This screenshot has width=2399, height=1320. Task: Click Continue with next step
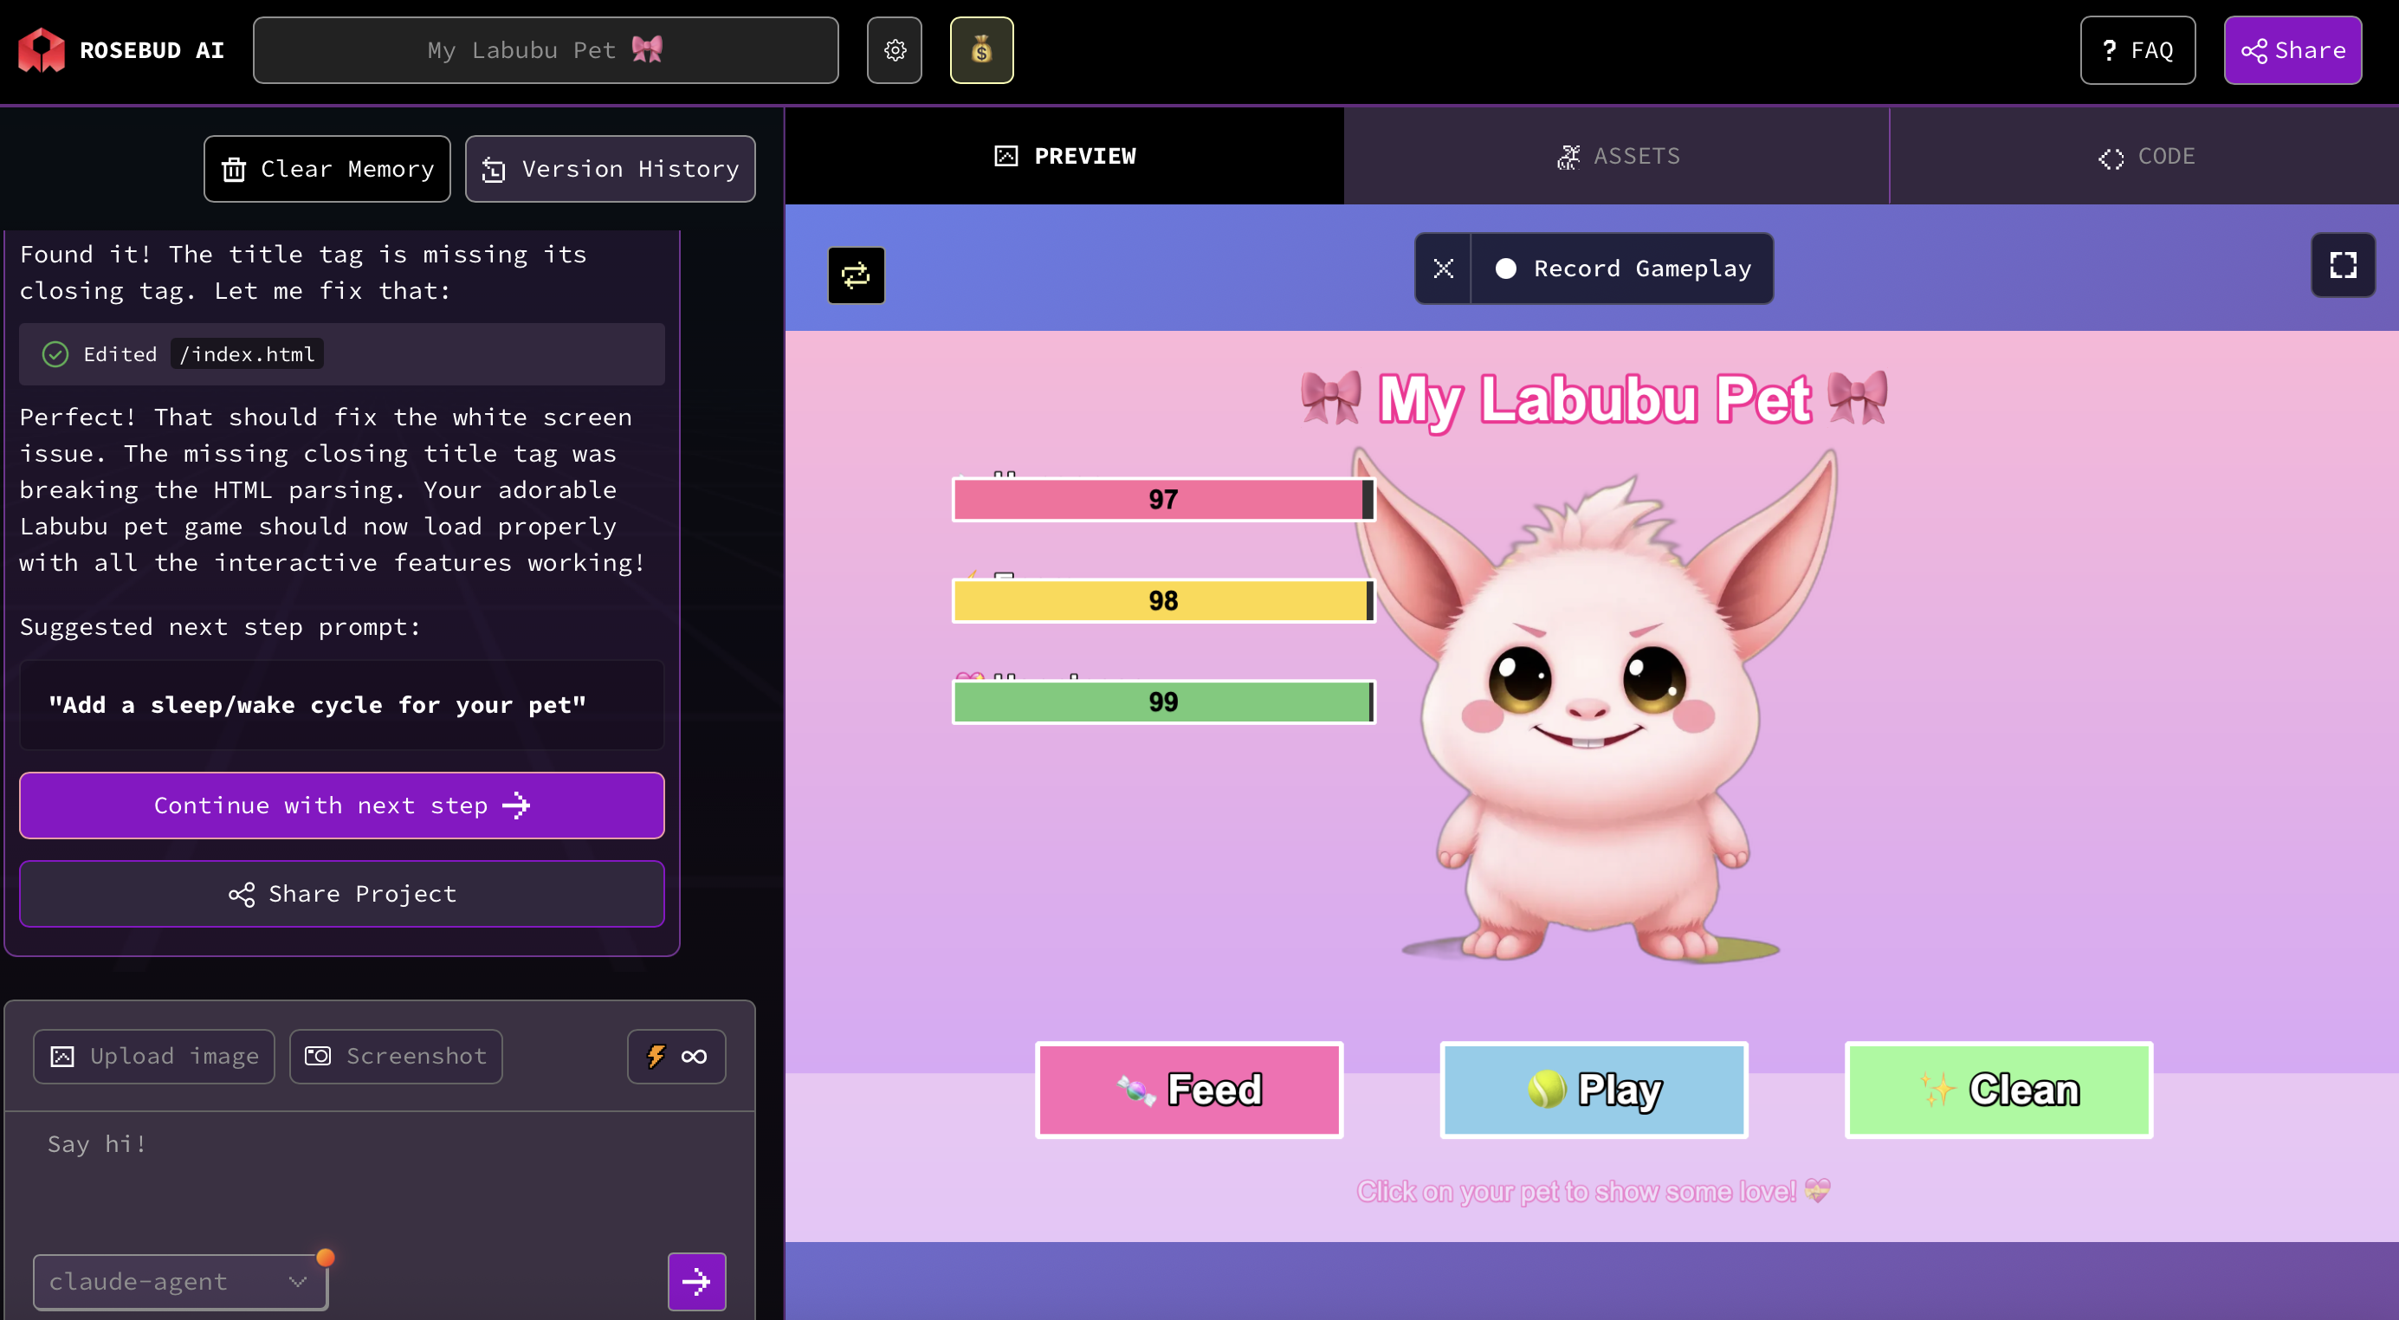tap(341, 805)
